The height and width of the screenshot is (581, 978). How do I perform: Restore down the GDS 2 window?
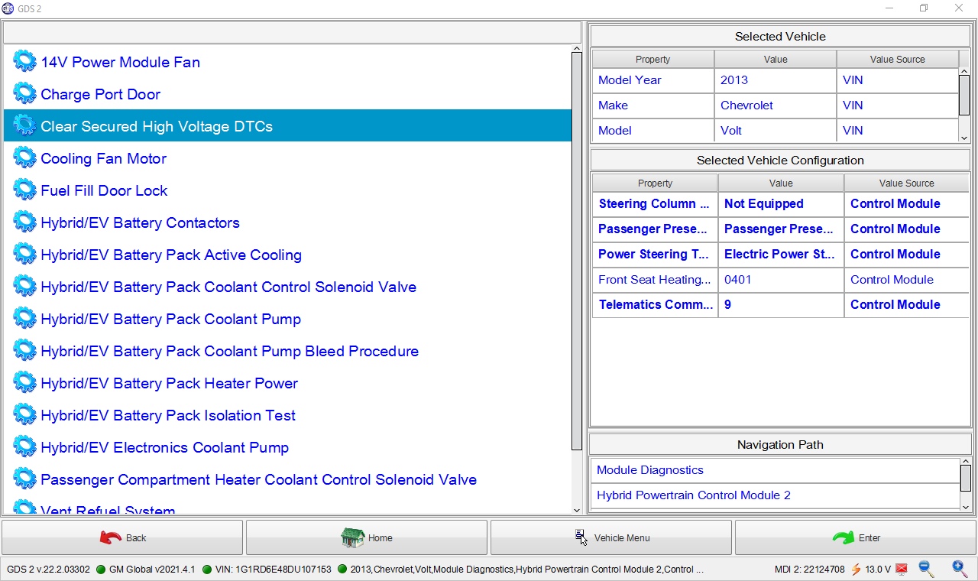coord(924,8)
